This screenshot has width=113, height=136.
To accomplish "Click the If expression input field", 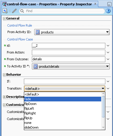I will pyautogui.click(x=65, y=81).
